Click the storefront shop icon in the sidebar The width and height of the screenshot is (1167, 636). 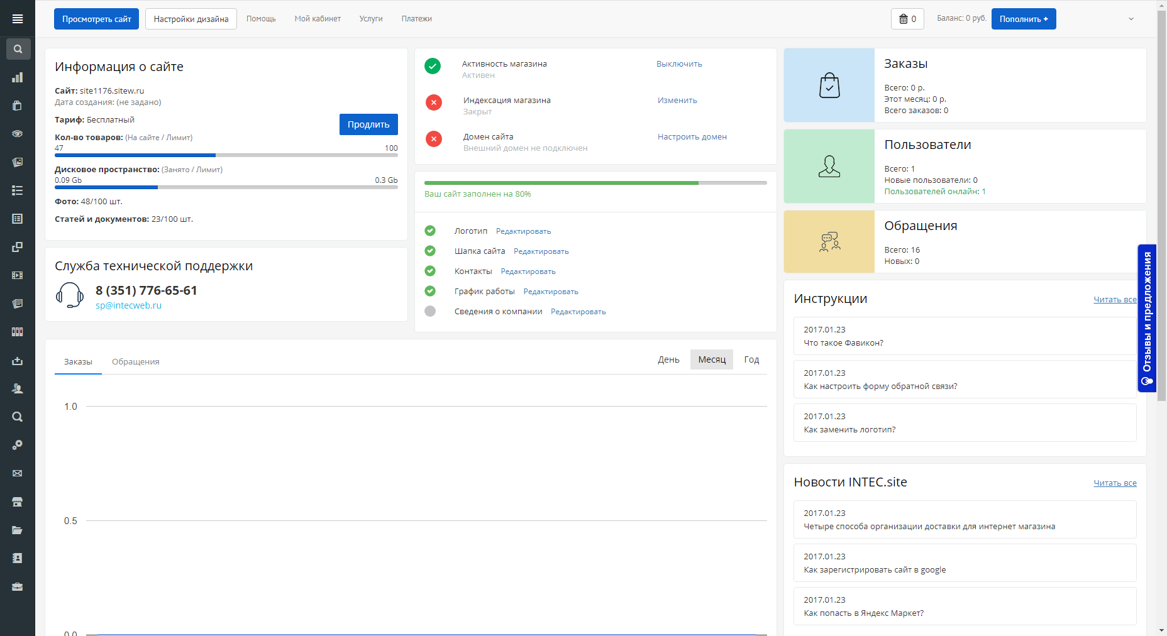[x=18, y=502]
